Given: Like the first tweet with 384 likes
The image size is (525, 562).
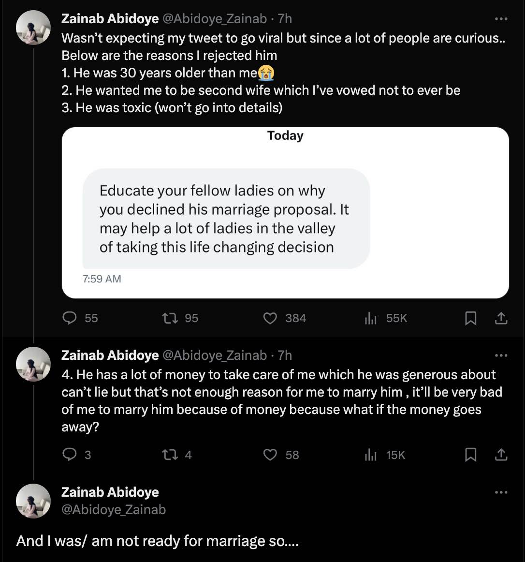Looking at the screenshot, I should click(x=270, y=318).
